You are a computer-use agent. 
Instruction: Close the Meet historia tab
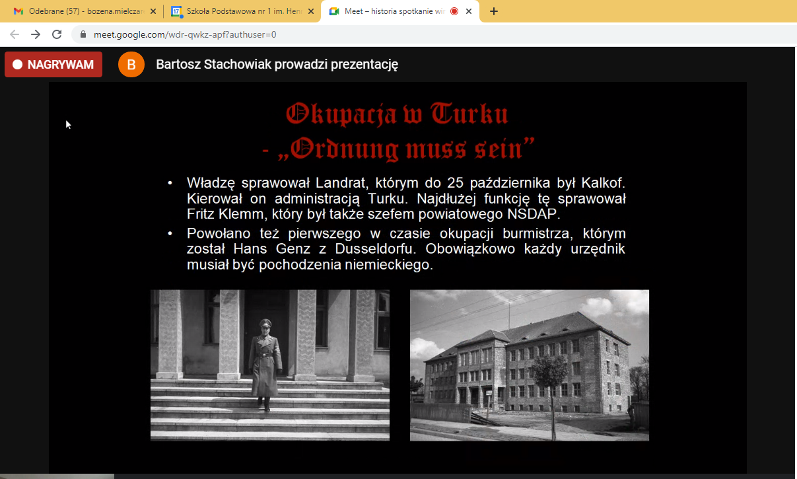469,11
